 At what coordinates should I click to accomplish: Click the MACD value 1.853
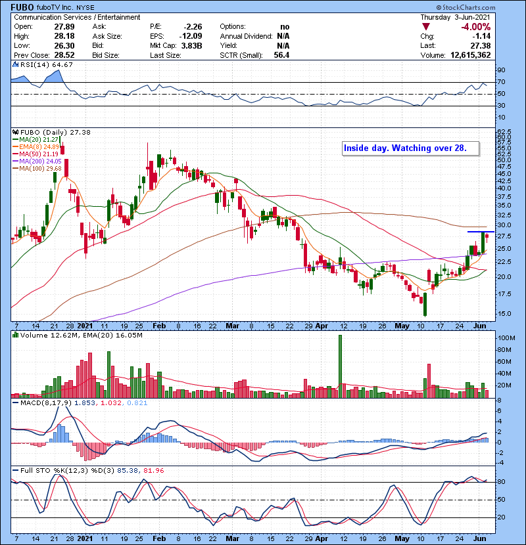pos(86,403)
